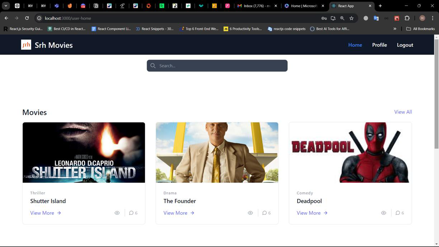Viewport: 439px width, 247px height.
Task: Expand the hidden bookmarks chevron
Action: [395, 29]
